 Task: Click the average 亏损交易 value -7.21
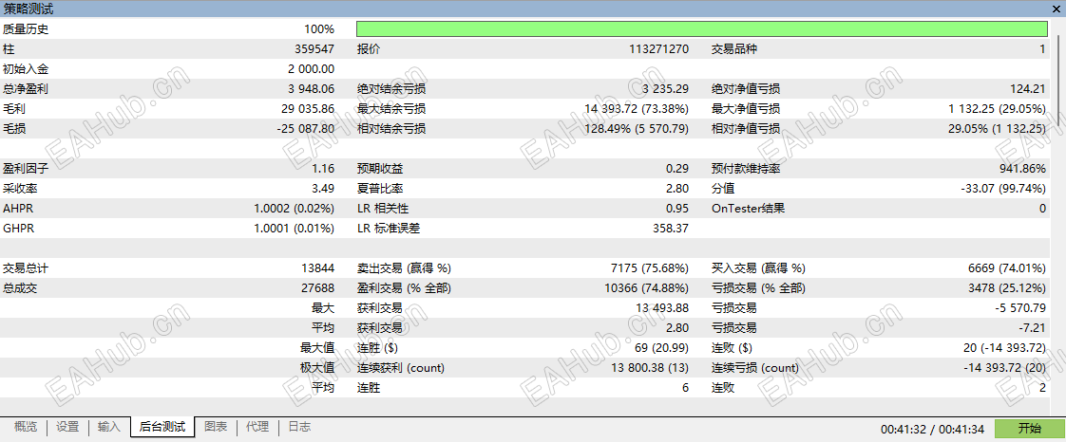pos(1034,328)
